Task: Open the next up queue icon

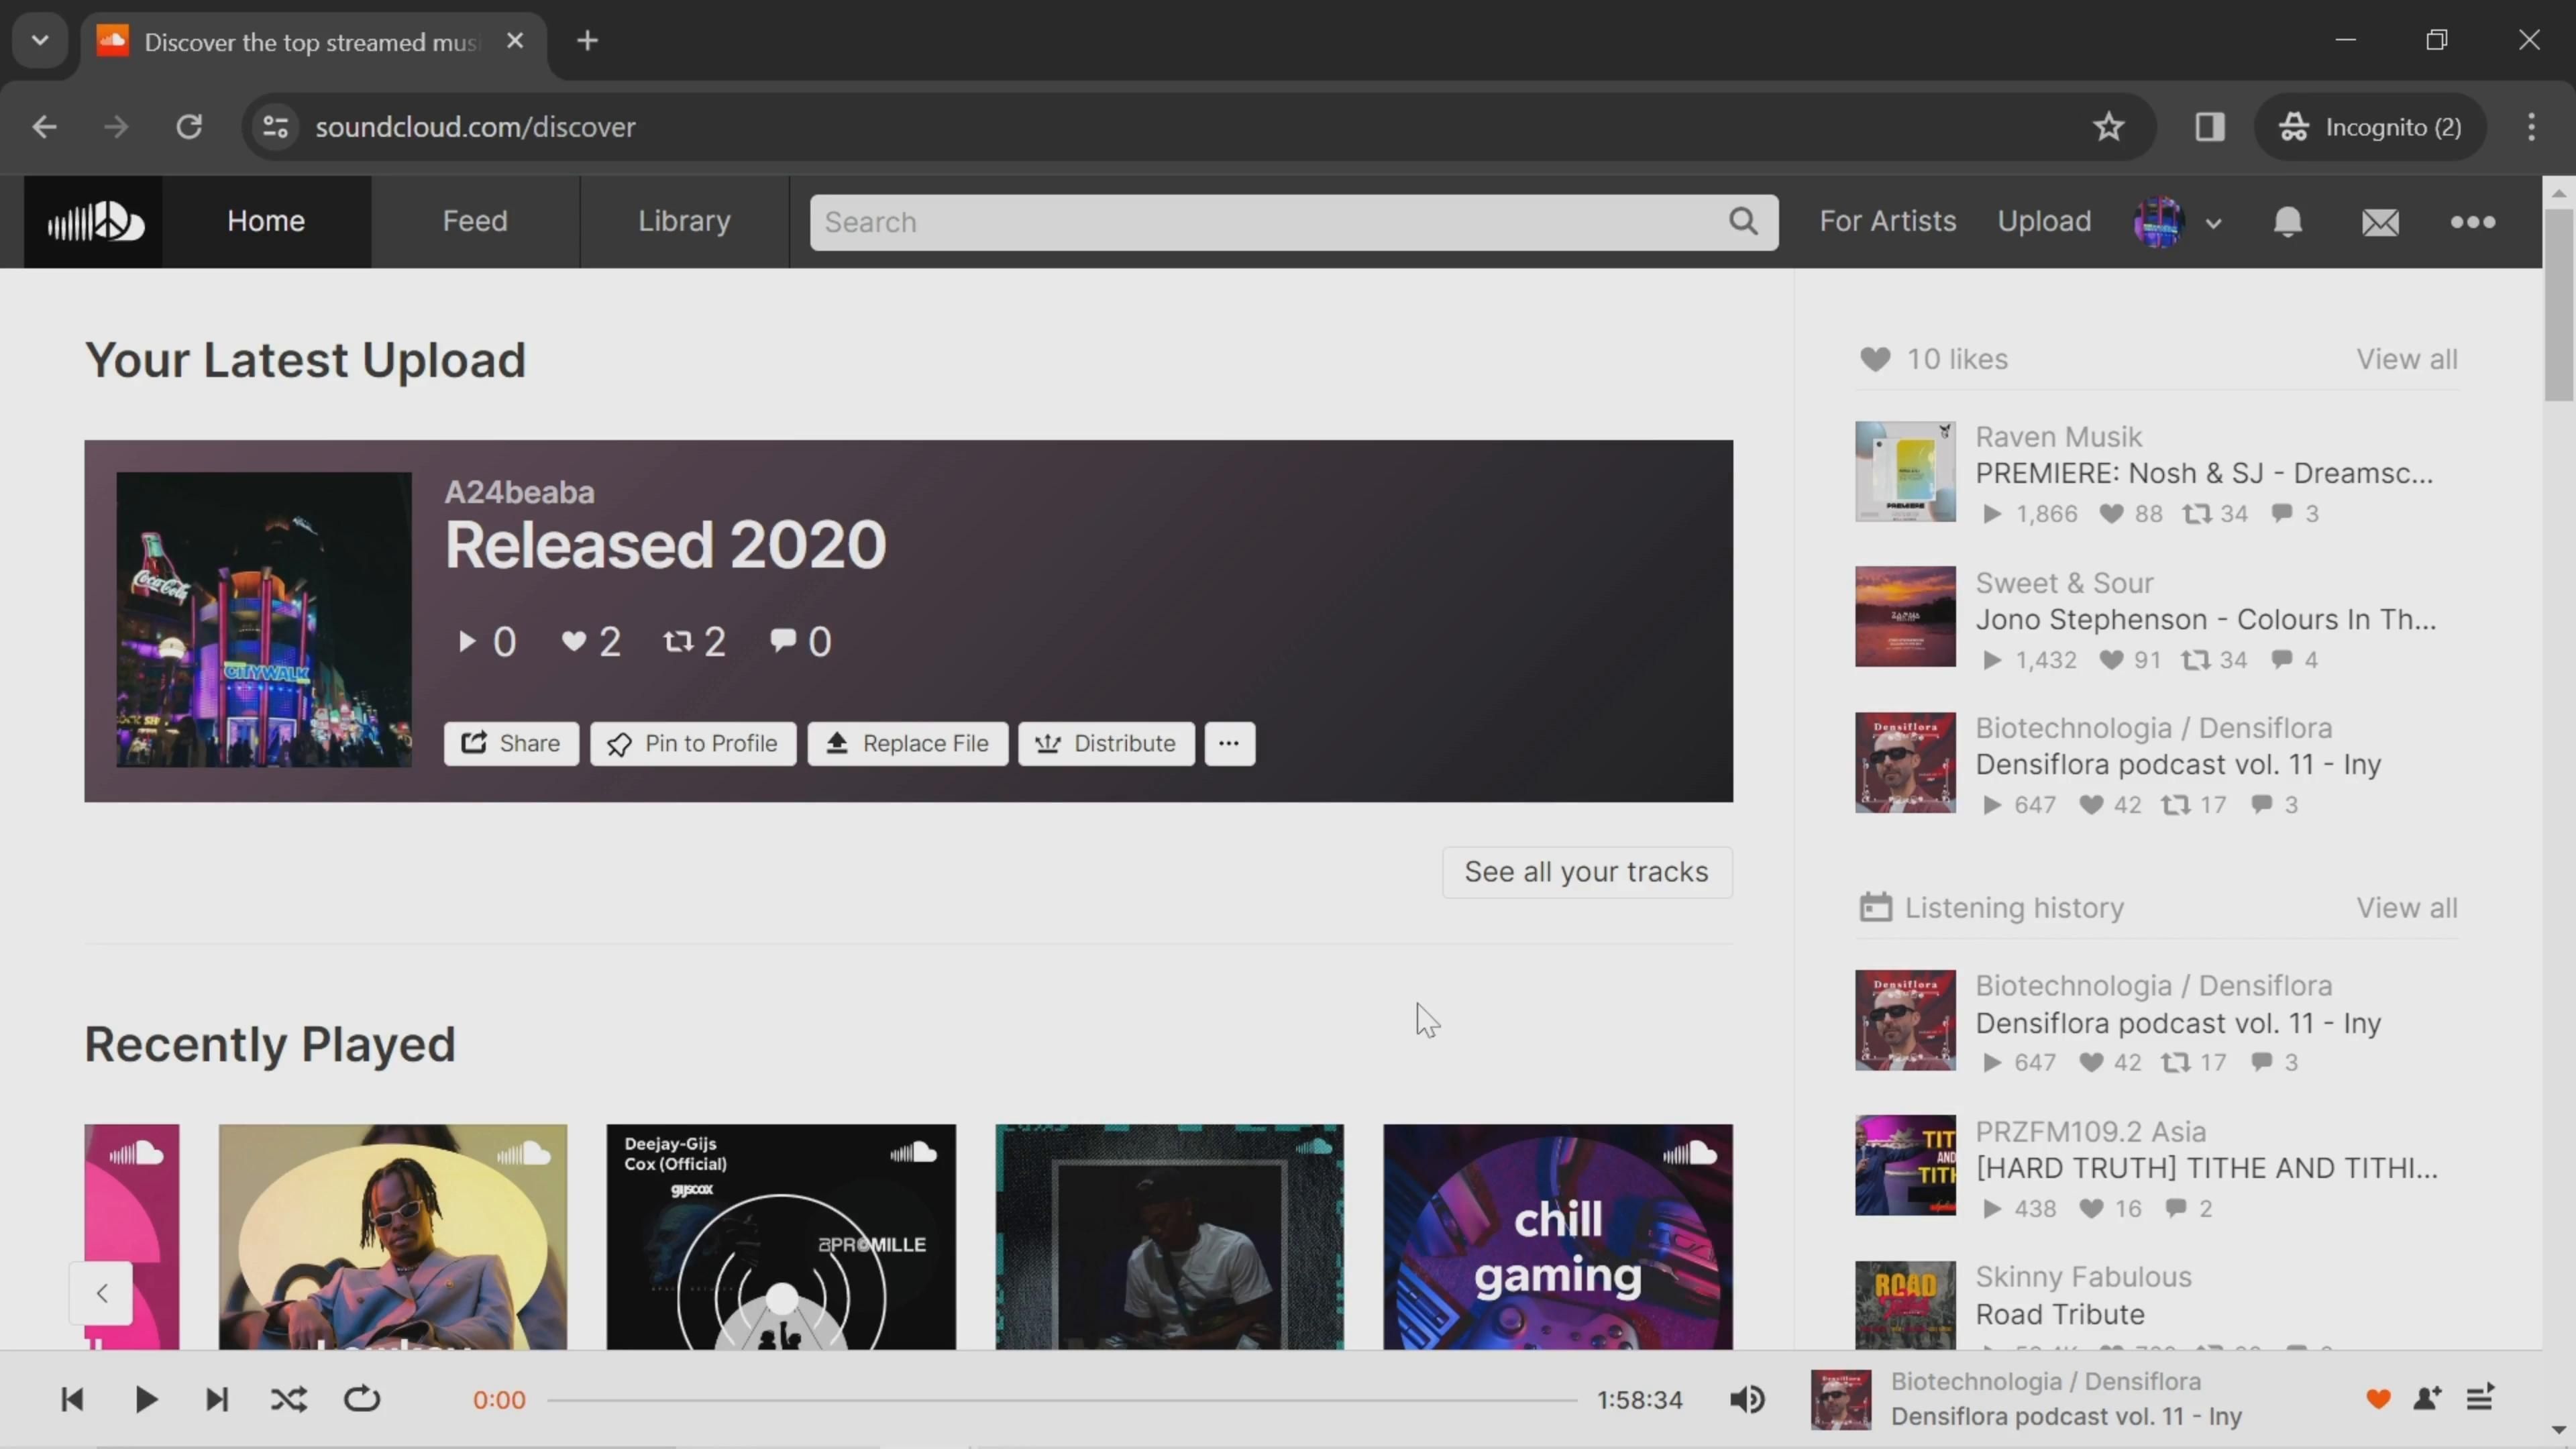Action: click(x=2480, y=1398)
